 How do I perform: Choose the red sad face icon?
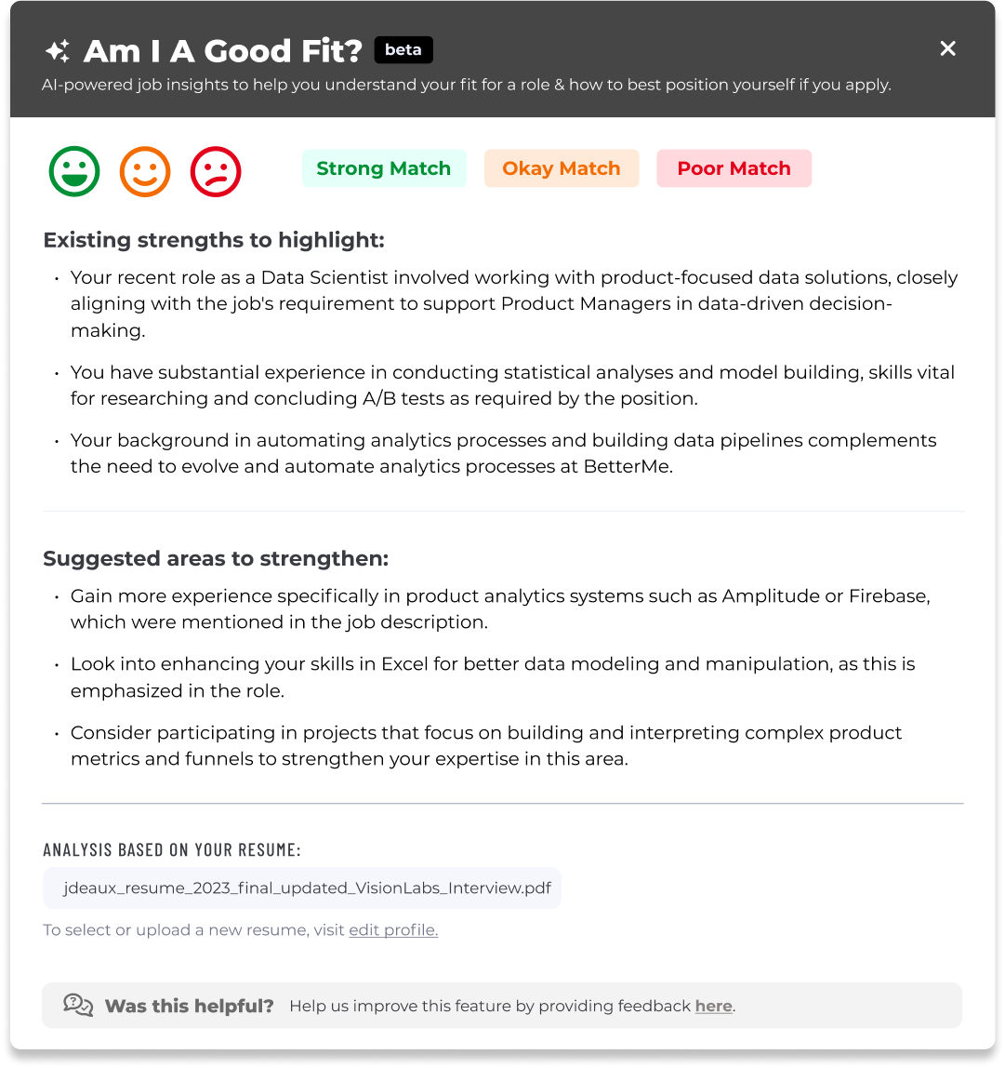point(216,172)
